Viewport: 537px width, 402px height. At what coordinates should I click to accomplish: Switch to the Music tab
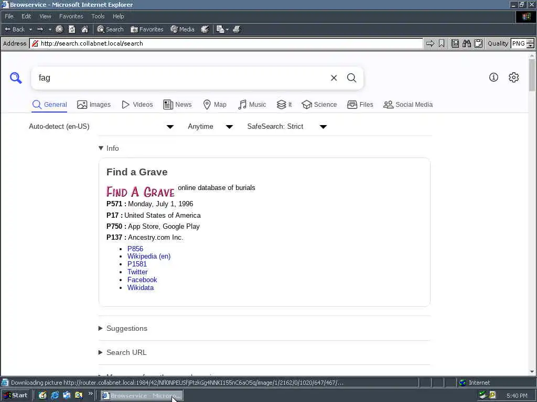pos(252,105)
